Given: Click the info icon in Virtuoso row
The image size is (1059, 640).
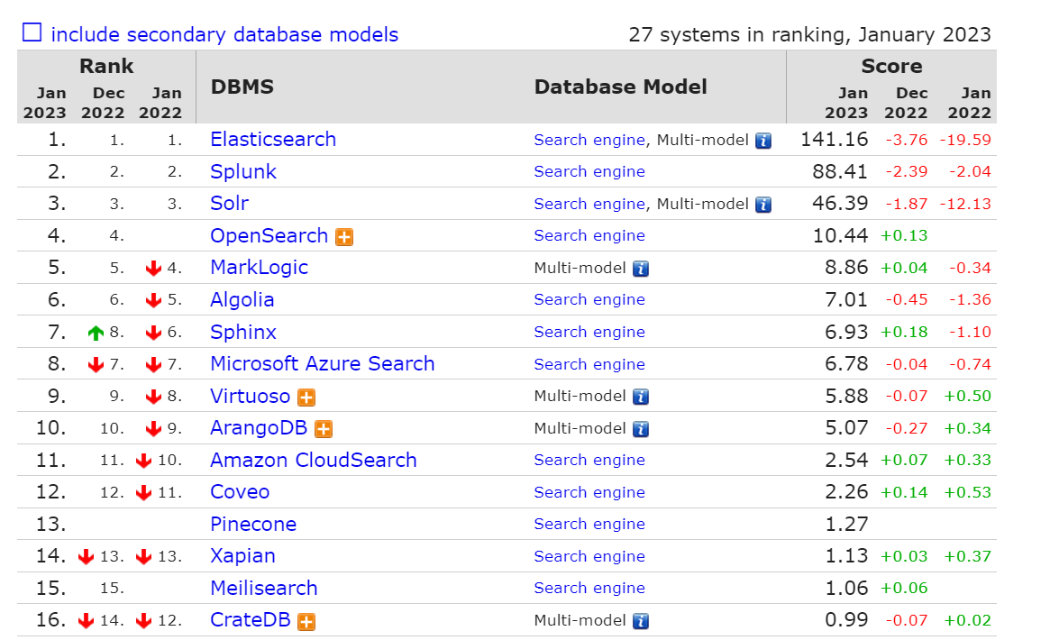Looking at the screenshot, I should point(640,397).
